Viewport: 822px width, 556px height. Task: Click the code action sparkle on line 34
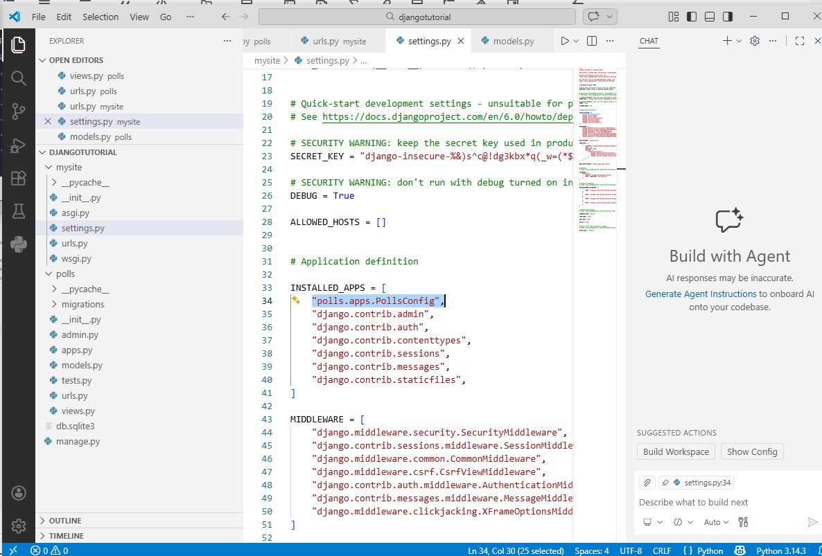click(x=296, y=300)
